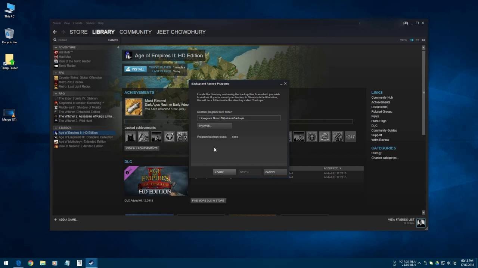Viewport: 478px width, 268px height.
Task: Switch to detail view layout icon
Action: tap(412, 40)
